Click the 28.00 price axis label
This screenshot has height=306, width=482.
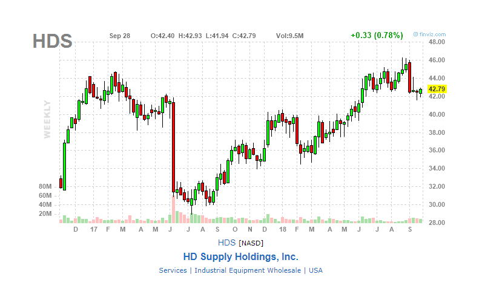point(437,223)
